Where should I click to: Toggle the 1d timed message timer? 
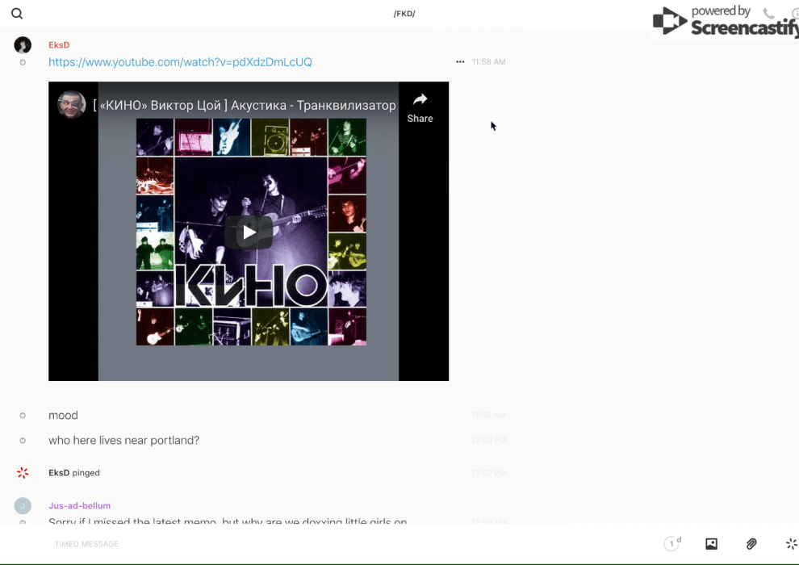(x=672, y=544)
